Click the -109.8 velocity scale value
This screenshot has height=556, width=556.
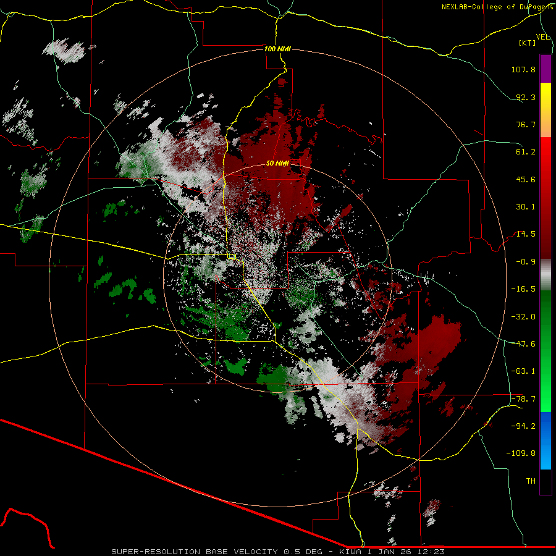pos(521,453)
